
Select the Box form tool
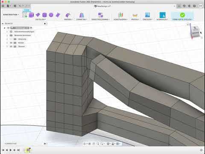[x=31, y=15]
